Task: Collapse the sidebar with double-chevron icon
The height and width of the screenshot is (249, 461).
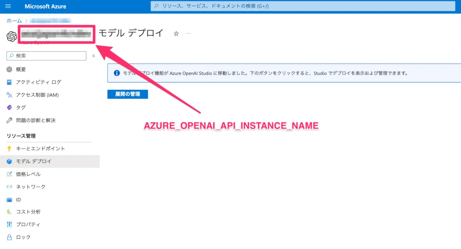Action: tap(94, 56)
